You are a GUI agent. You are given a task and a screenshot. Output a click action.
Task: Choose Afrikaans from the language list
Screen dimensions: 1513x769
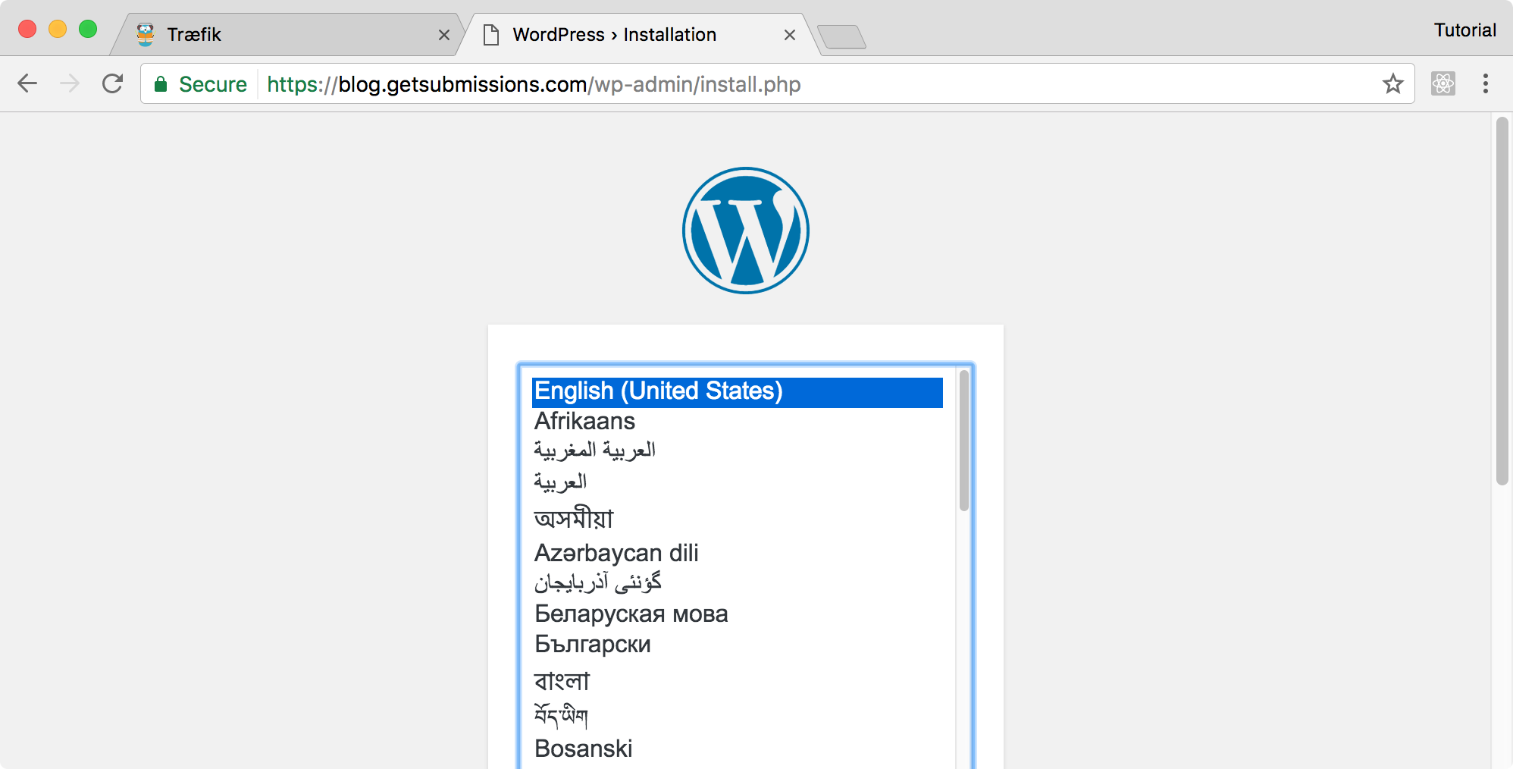(x=738, y=422)
